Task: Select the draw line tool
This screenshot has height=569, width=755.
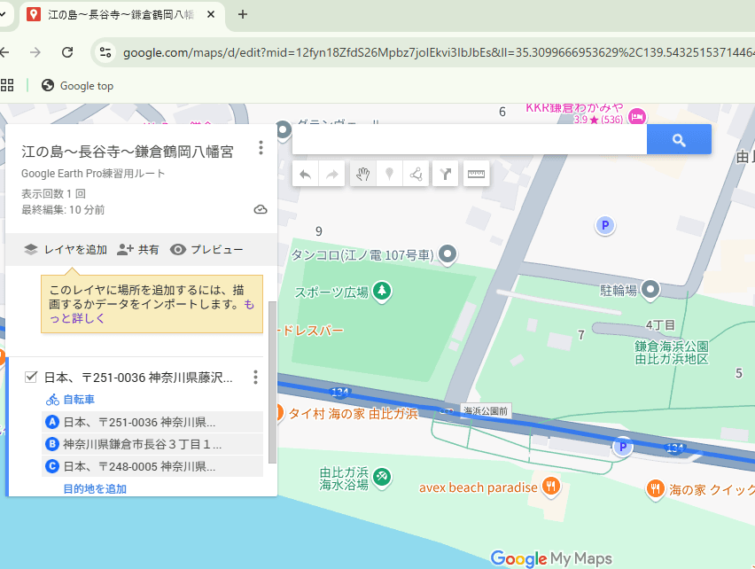Action: 416,175
